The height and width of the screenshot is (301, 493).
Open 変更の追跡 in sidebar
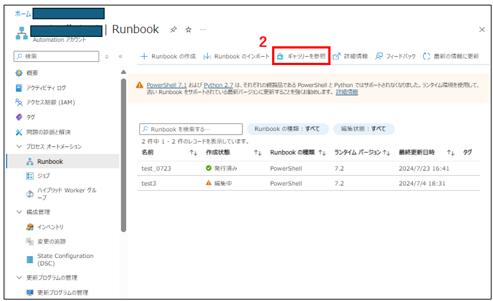[x=52, y=241]
